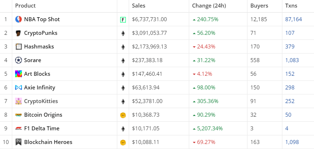Viewport: 314px width, 149px height.
Task: Select the 12,185 buyers value
Action: (x=259, y=19)
